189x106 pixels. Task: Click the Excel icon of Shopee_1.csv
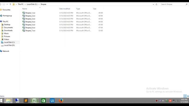[x=24, y=13]
